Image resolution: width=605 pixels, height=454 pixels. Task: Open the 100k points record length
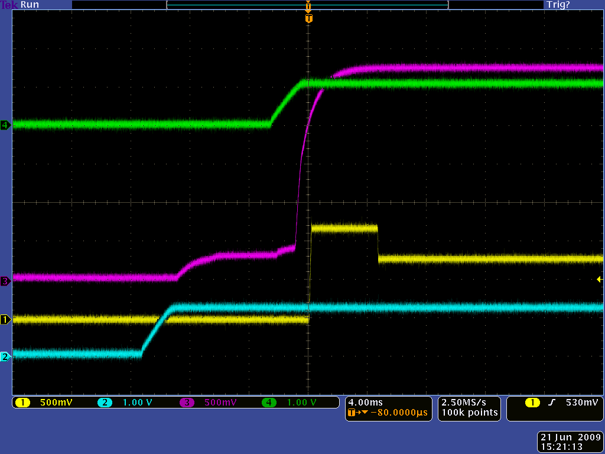click(x=469, y=413)
